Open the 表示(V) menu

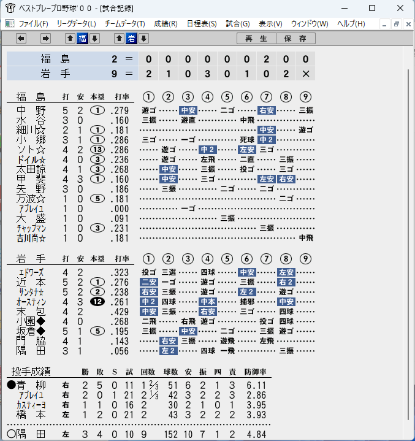[270, 24]
